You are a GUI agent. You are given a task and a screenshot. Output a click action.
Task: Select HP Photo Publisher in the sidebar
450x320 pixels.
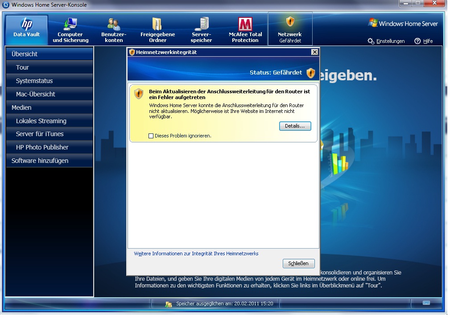coord(50,147)
